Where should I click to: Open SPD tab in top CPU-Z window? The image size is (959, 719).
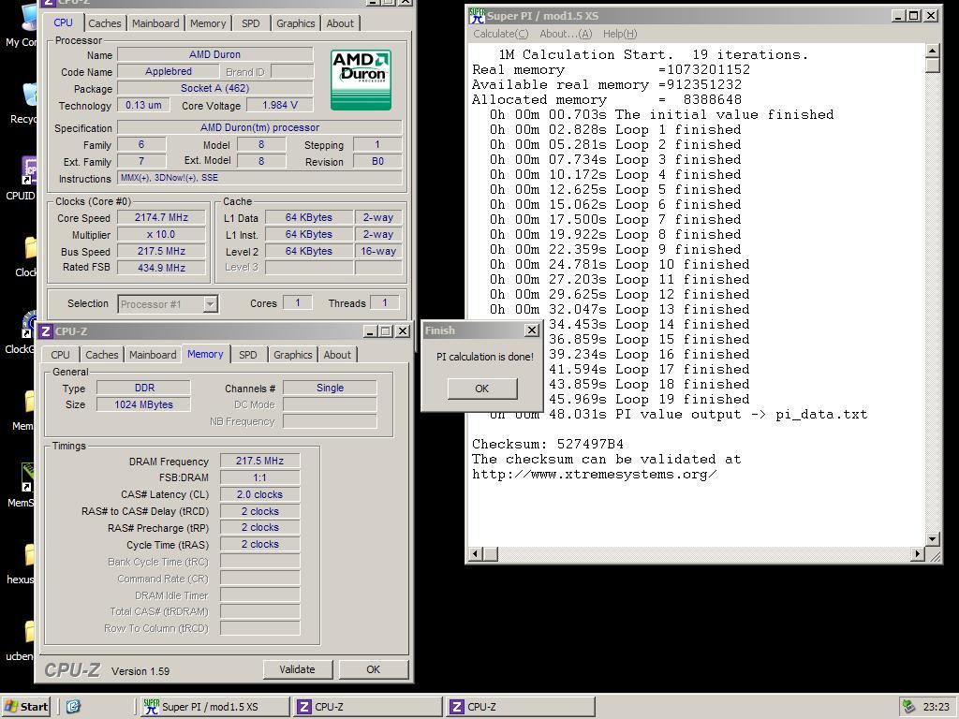click(x=251, y=23)
